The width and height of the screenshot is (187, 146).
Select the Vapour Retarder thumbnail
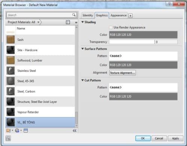[x=11, y=112]
